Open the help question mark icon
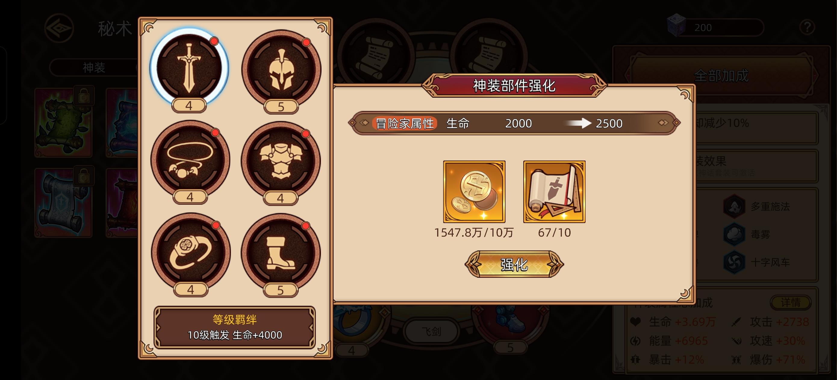This screenshot has height=380, width=837. (807, 27)
